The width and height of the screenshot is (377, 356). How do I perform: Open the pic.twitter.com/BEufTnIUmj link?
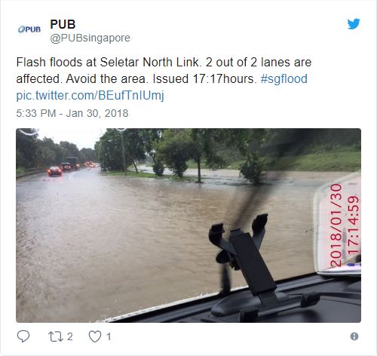click(90, 96)
